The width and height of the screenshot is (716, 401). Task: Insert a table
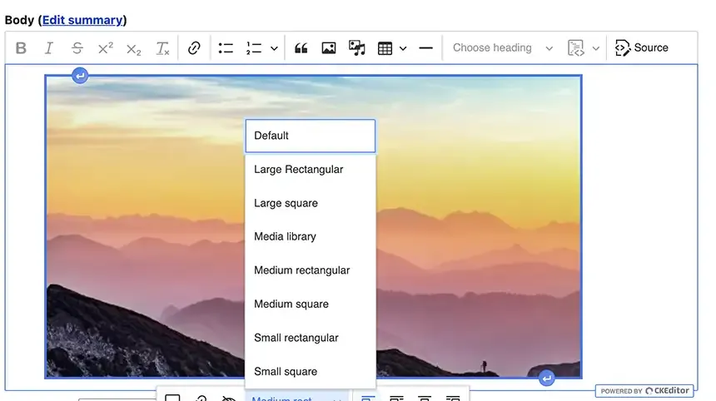tap(385, 48)
